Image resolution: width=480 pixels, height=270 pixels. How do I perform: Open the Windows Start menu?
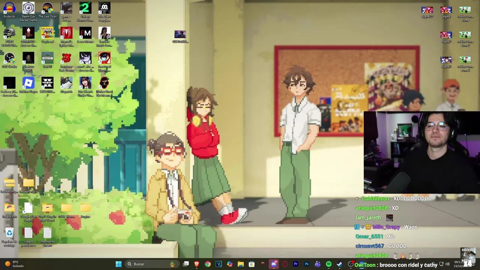click(x=118, y=264)
